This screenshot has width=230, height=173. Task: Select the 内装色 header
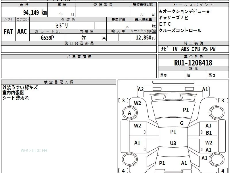(87, 31)
